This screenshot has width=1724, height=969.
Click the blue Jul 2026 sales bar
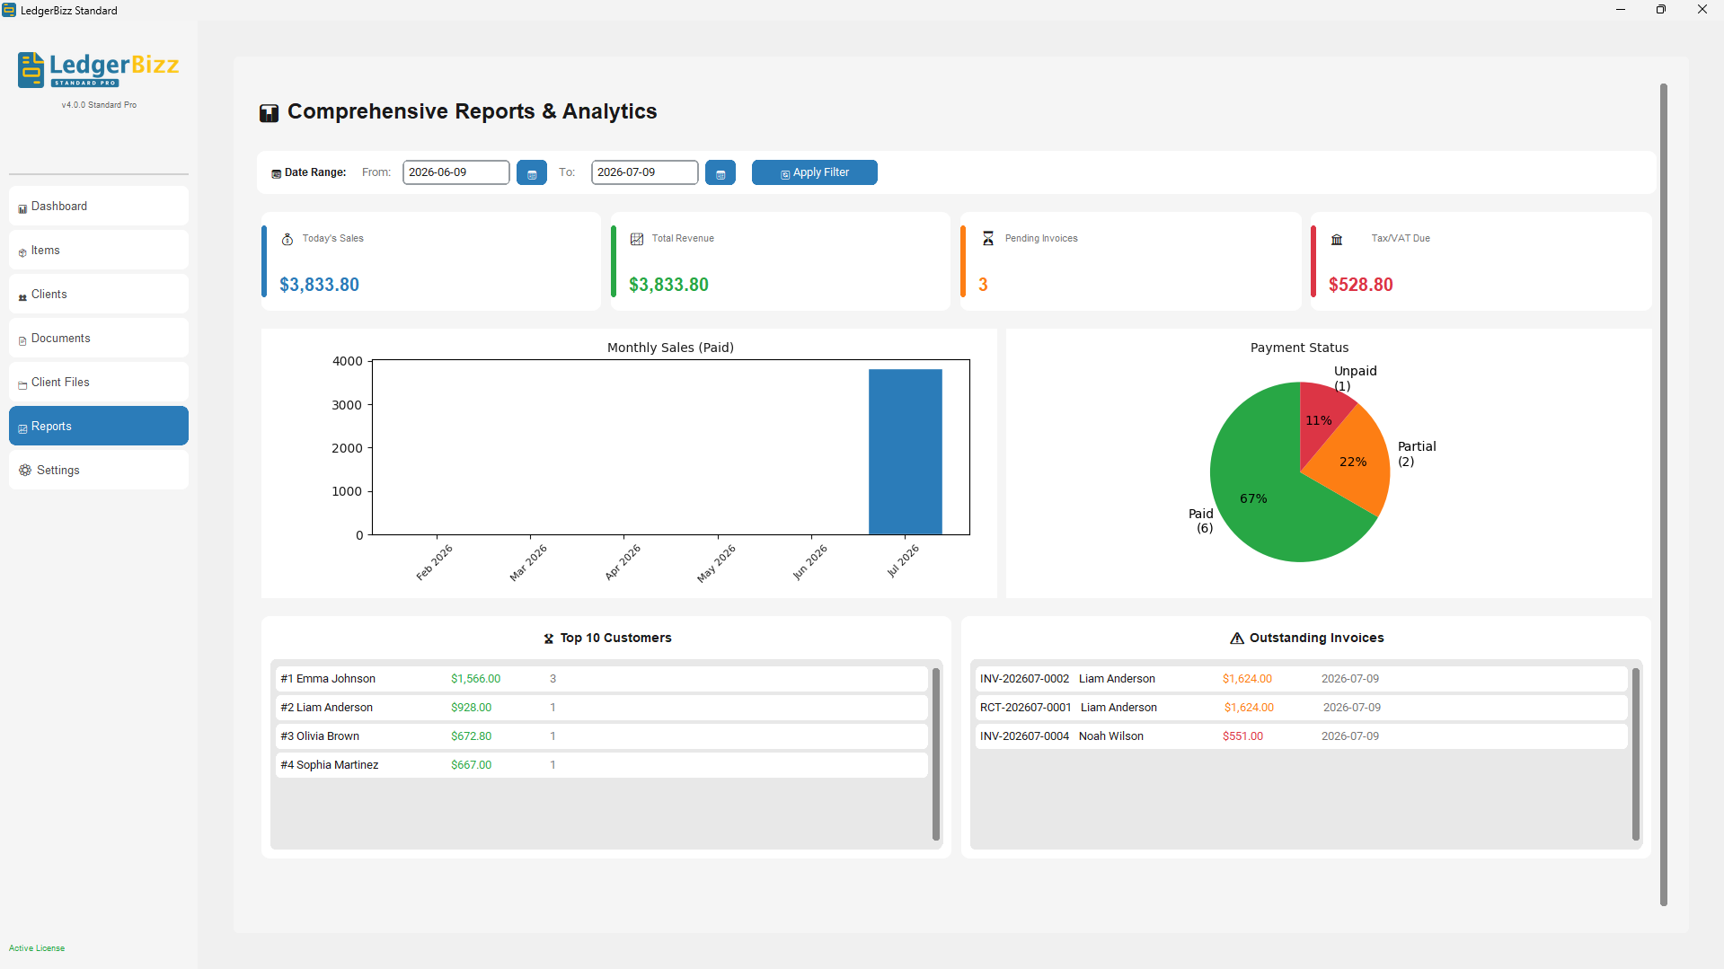point(906,452)
